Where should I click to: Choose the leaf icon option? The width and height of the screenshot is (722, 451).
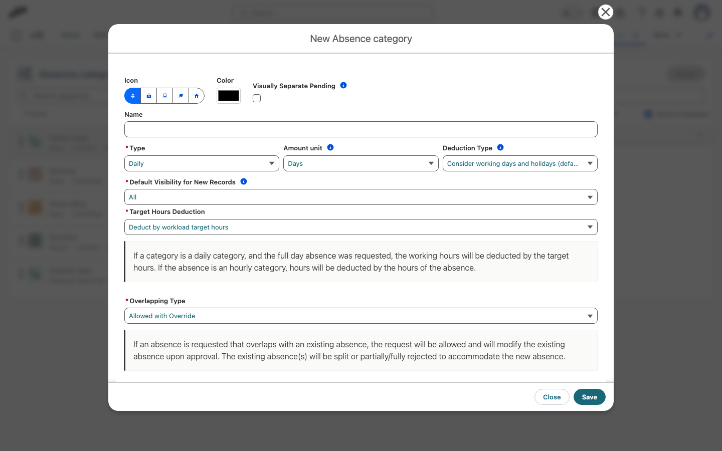[181, 96]
